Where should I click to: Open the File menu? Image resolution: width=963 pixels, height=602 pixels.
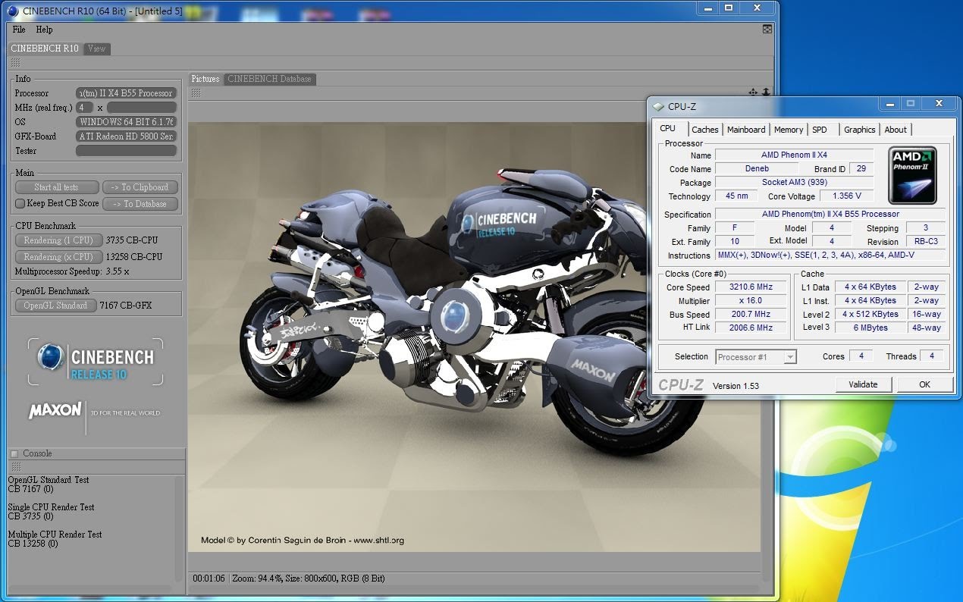(19, 30)
